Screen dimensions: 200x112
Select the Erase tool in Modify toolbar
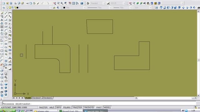[2, 13]
